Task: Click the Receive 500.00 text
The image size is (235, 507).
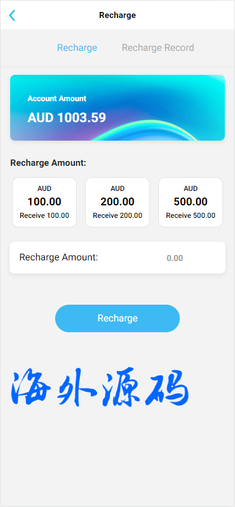Action: [191, 215]
